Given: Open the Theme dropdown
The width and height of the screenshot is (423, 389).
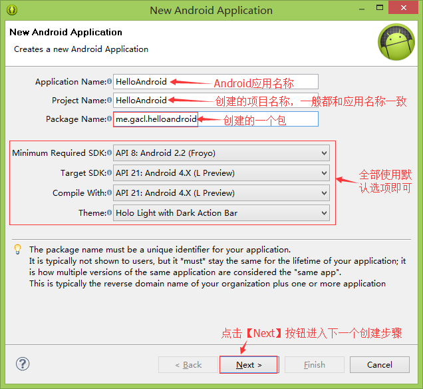Looking at the screenshot, I should [221, 213].
